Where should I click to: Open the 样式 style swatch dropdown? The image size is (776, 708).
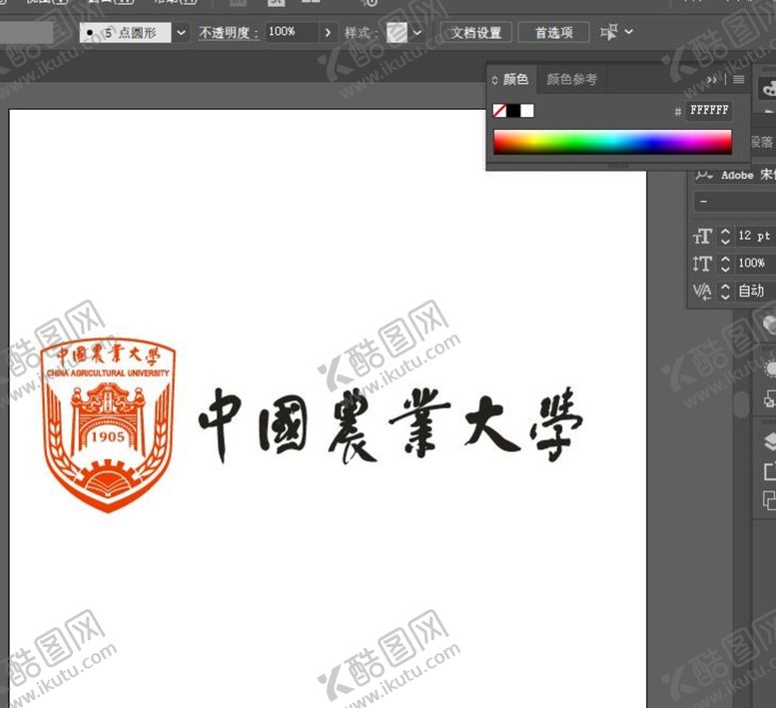pos(416,33)
